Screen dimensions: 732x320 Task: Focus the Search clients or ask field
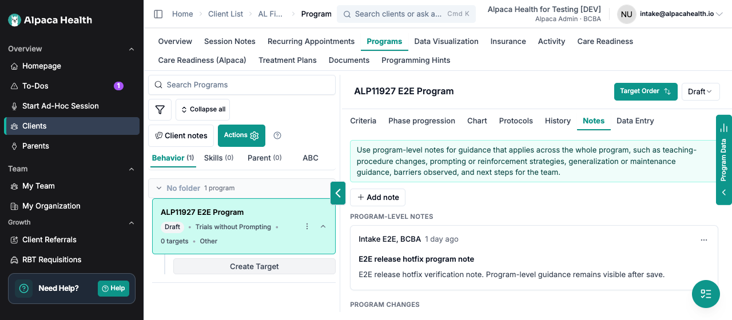pos(406,14)
